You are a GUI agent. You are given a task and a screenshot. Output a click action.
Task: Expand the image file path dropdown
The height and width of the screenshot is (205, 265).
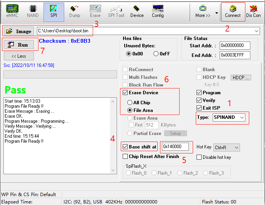257,31
